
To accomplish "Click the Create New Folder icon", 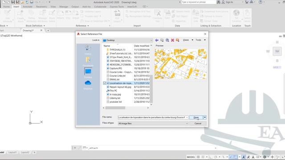I will 178,40.
